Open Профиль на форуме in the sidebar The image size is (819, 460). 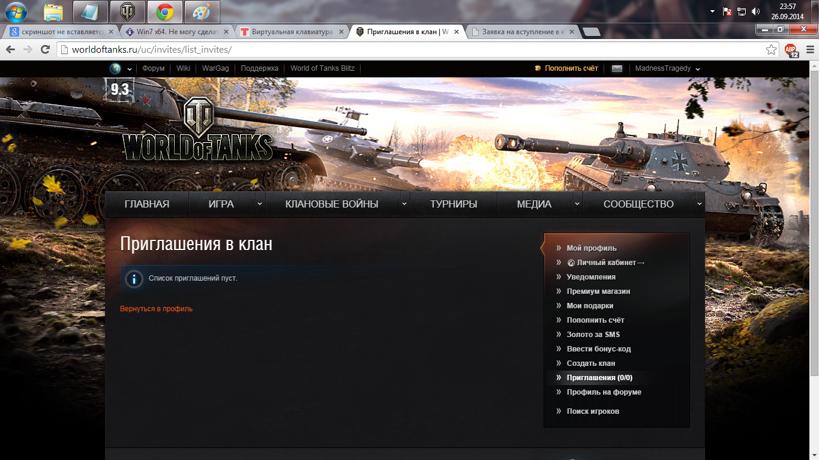pyautogui.click(x=604, y=392)
